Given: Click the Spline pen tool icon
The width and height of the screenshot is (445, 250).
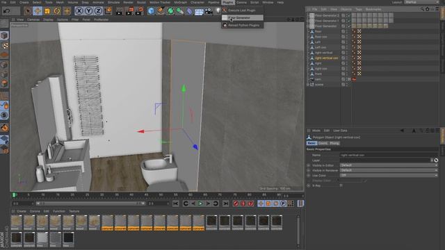Looking at the screenshot, I should (x=161, y=11).
